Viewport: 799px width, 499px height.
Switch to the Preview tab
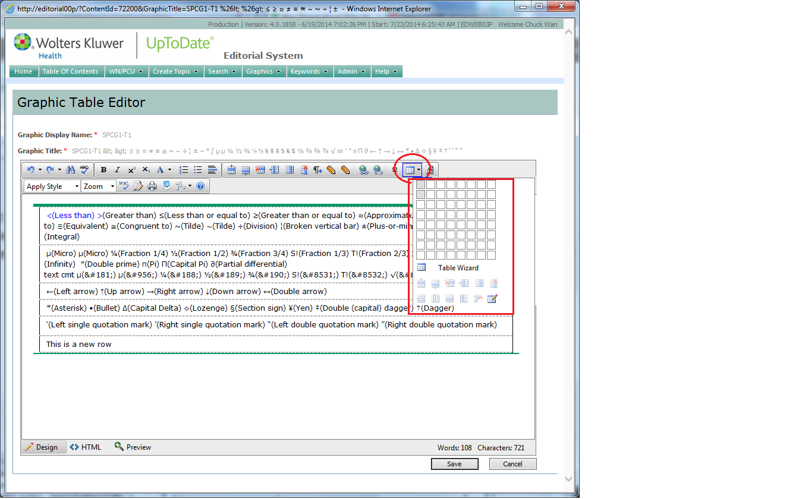(x=133, y=447)
